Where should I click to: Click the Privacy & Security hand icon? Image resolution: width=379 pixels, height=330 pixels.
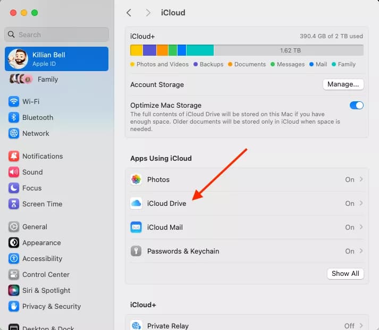(14, 306)
